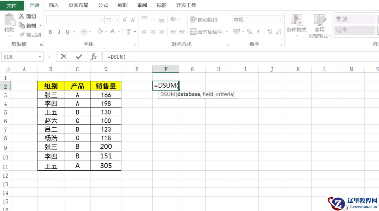
Task: Switch to the 公式 ribbon tab
Action: (102, 5)
